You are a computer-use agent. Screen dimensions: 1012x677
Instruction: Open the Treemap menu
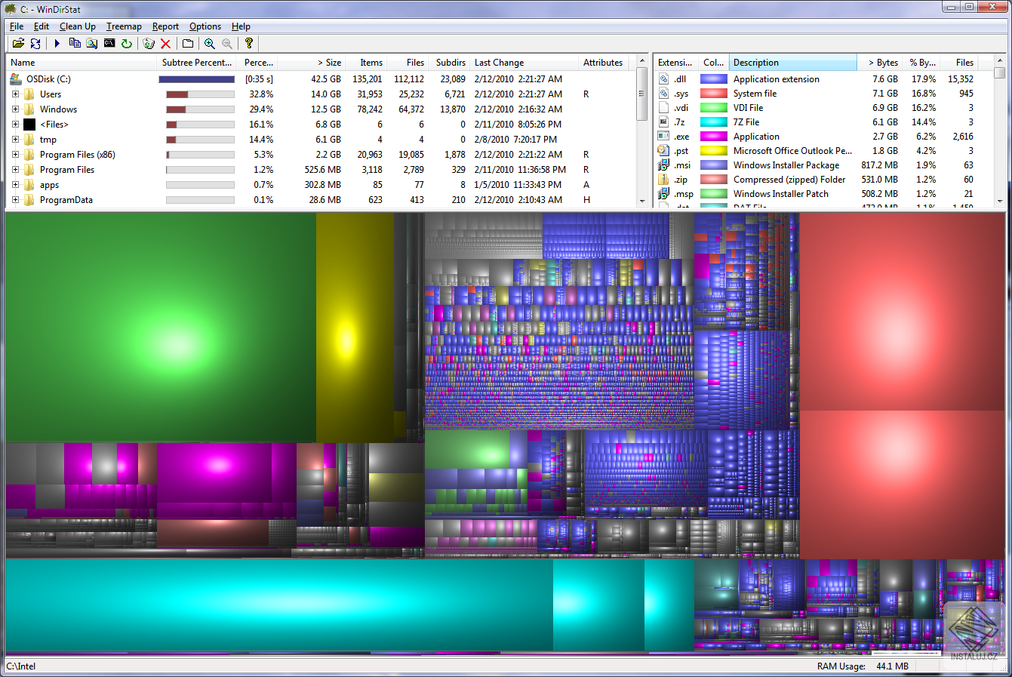coord(124,26)
